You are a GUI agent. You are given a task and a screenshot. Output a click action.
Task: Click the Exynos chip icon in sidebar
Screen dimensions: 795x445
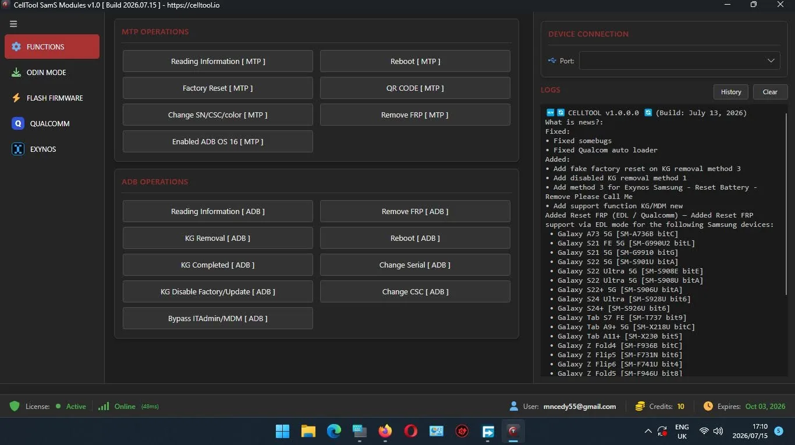coord(18,149)
